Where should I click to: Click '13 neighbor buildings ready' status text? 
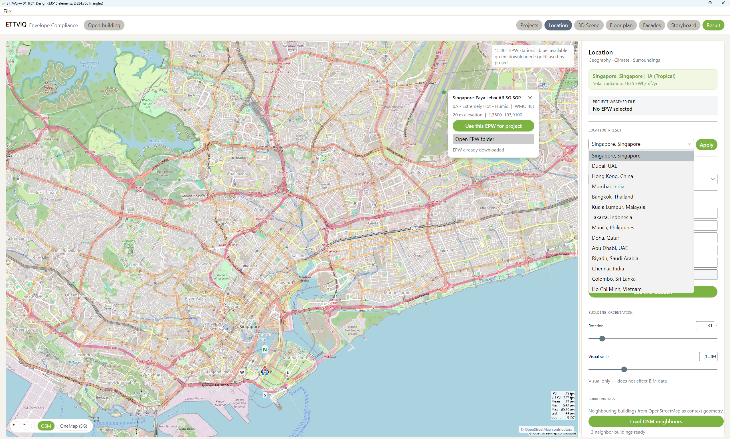click(617, 432)
